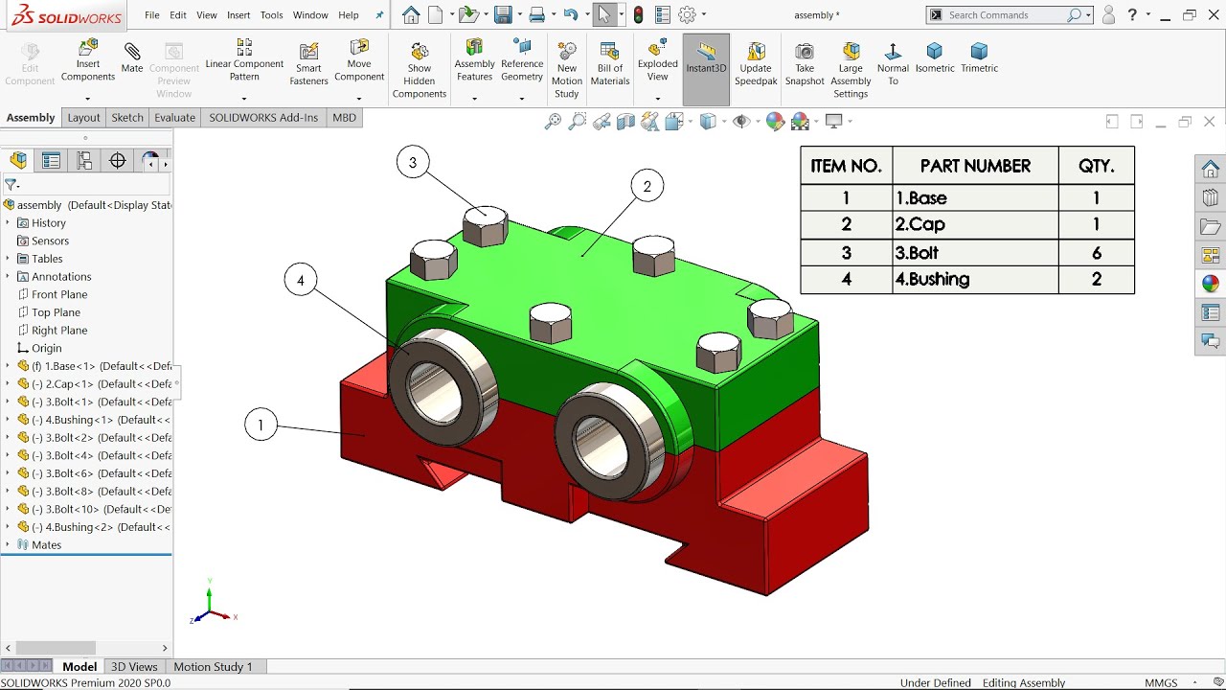This screenshot has height=690, width=1226.
Task: Select the Mate tool
Action: tap(132, 57)
